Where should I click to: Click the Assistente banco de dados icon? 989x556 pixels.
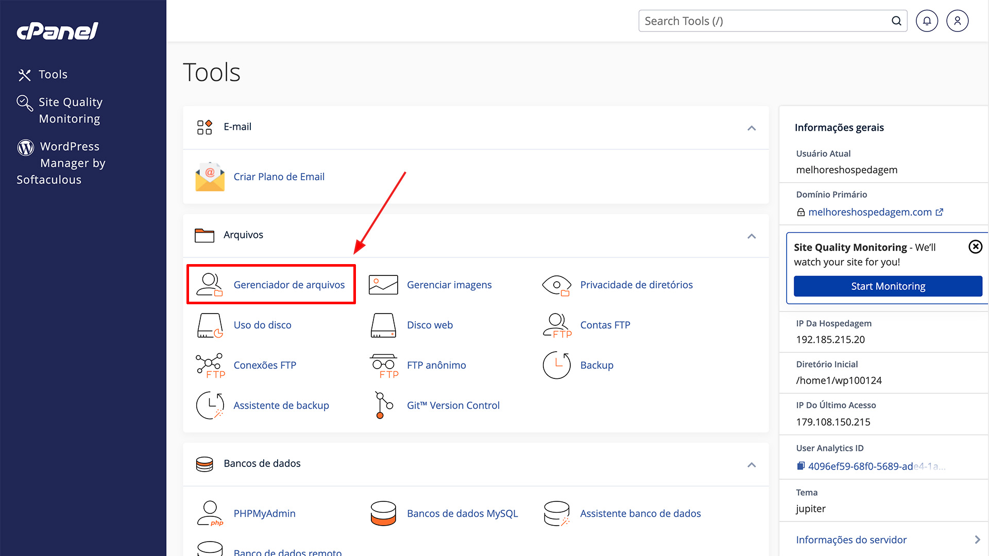(557, 514)
